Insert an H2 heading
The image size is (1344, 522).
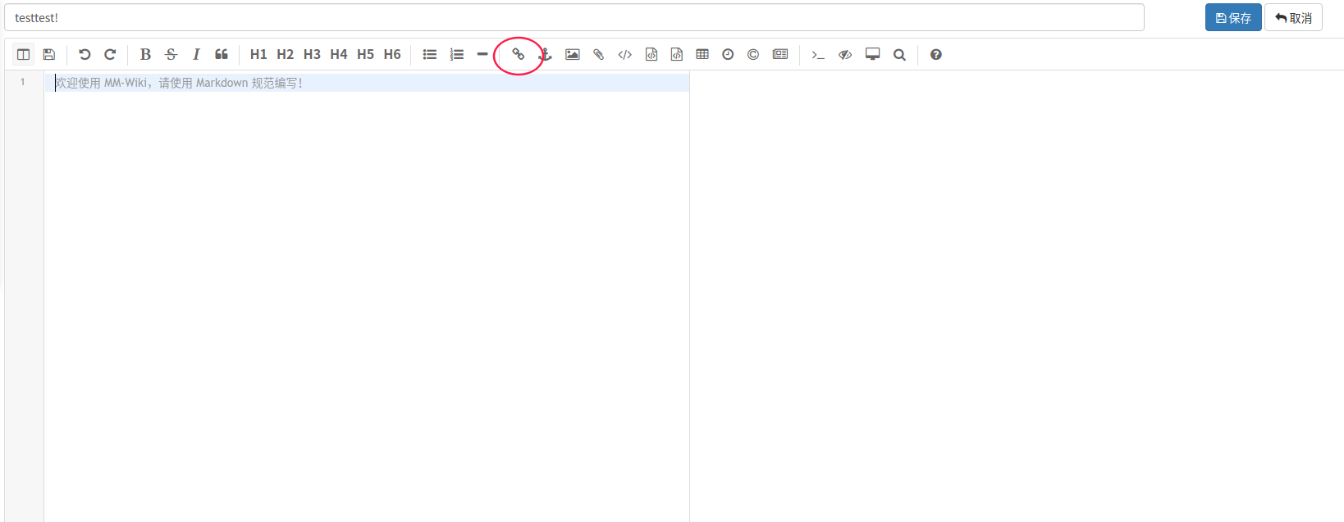coord(285,54)
